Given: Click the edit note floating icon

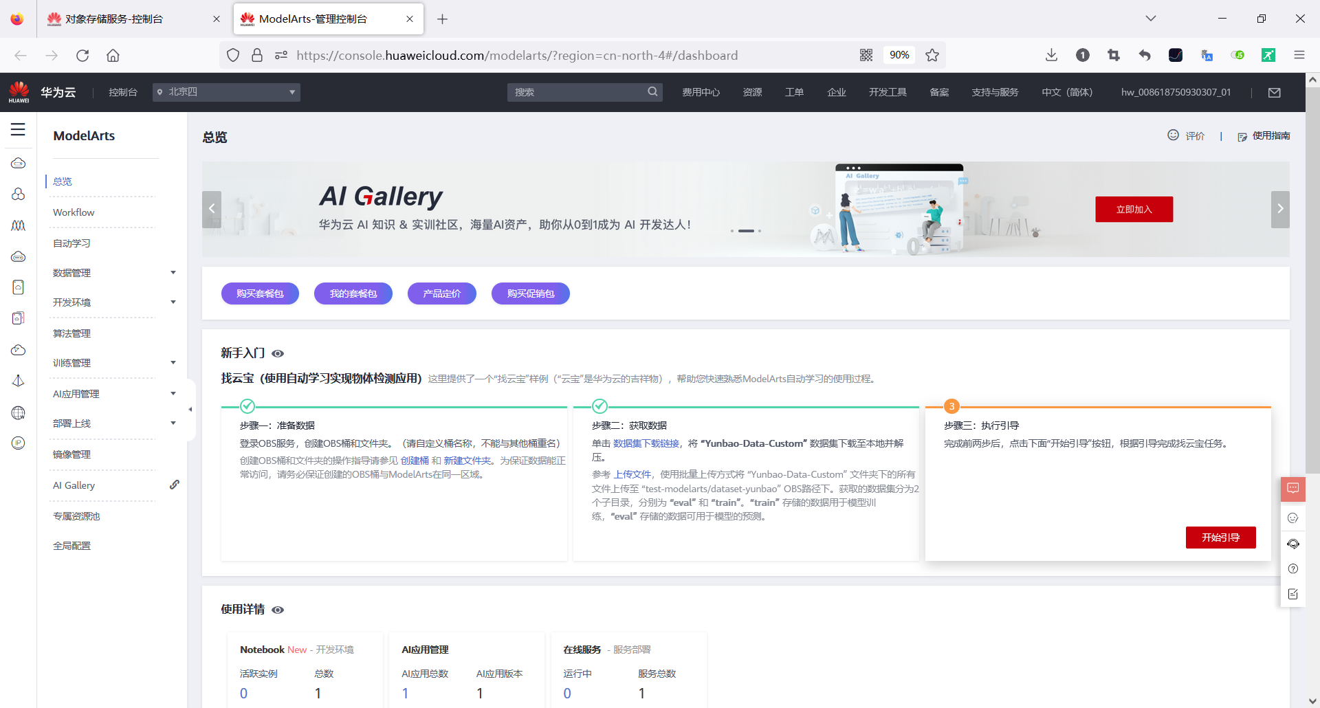Looking at the screenshot, I should click(x=1292, y=594).
